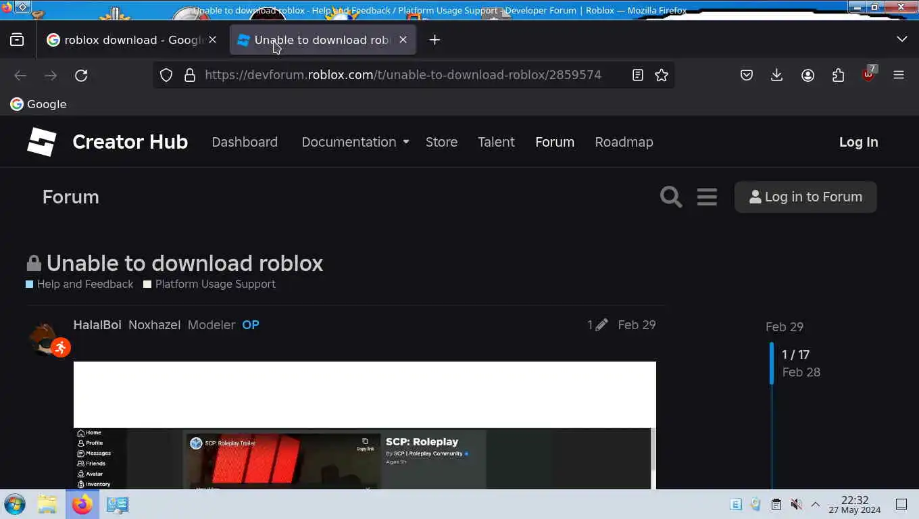Open Store in Creator Hub nav
This screenshot has width=919, height=519.
(441, 142)
